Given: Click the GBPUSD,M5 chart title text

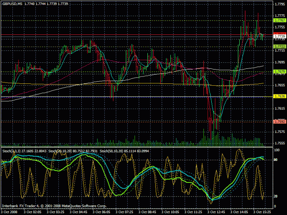Looking at the screenshot, I should click(x=12, y=4).
